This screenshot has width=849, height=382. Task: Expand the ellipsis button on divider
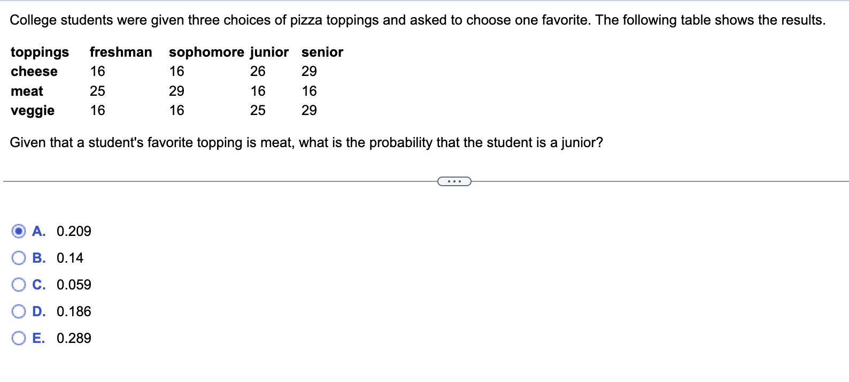tap(454, 181)
